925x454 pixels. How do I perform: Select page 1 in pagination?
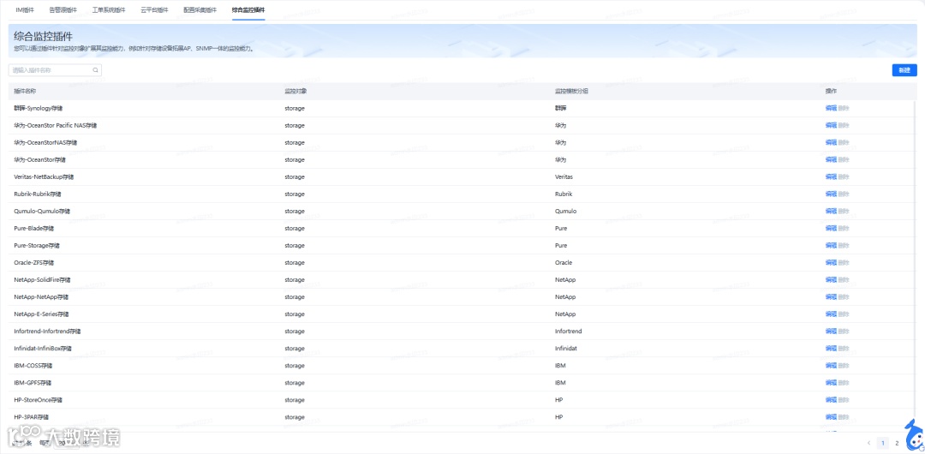click(x=883, y=443)
